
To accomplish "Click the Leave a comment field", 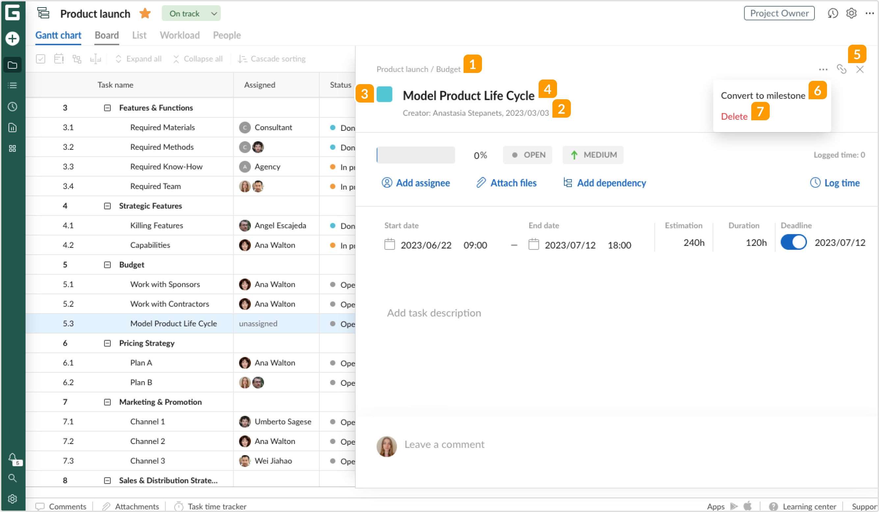I will [444, 444].
